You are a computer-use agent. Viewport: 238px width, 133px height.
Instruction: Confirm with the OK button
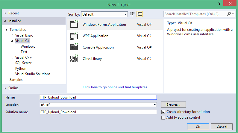point(198,127)
